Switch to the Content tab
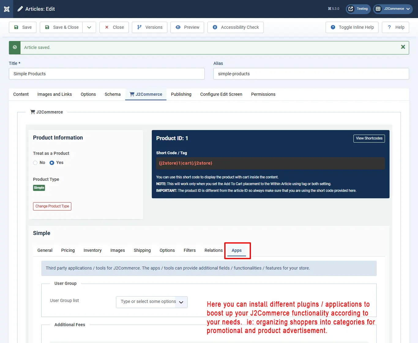The width and height of the screenshot is (418, 343). (x=21, y=94)
